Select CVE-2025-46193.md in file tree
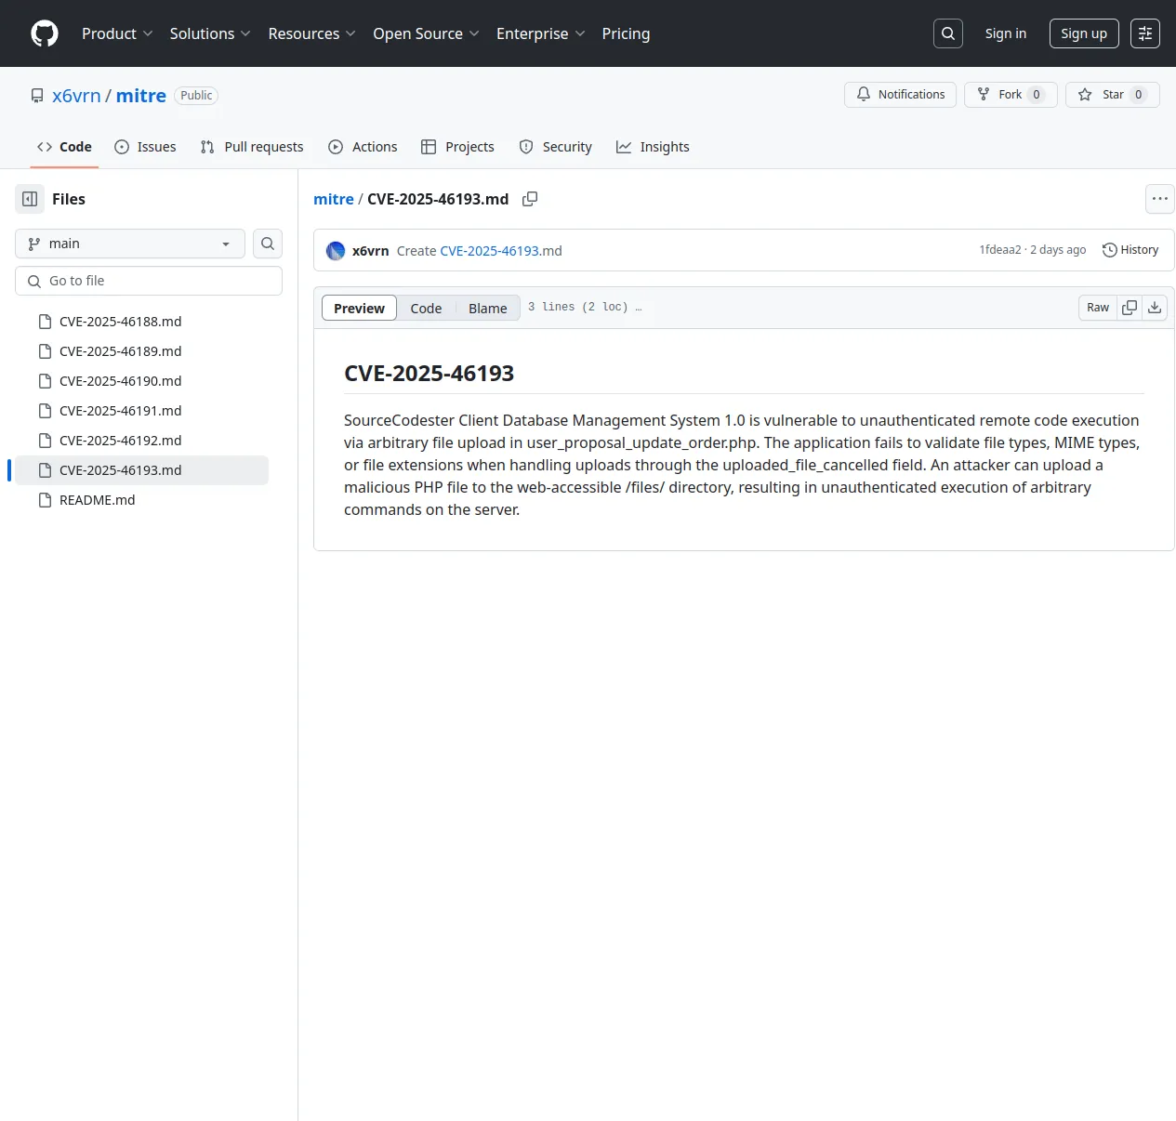The height and width of the screenshot is (1121, 1176). [x=141, y=470]
